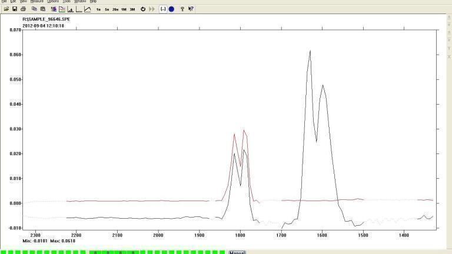This screenshot has height=254, width=452.
Task: Click the Y-shaped icon in the right sidebar
Action: (449, 48)
